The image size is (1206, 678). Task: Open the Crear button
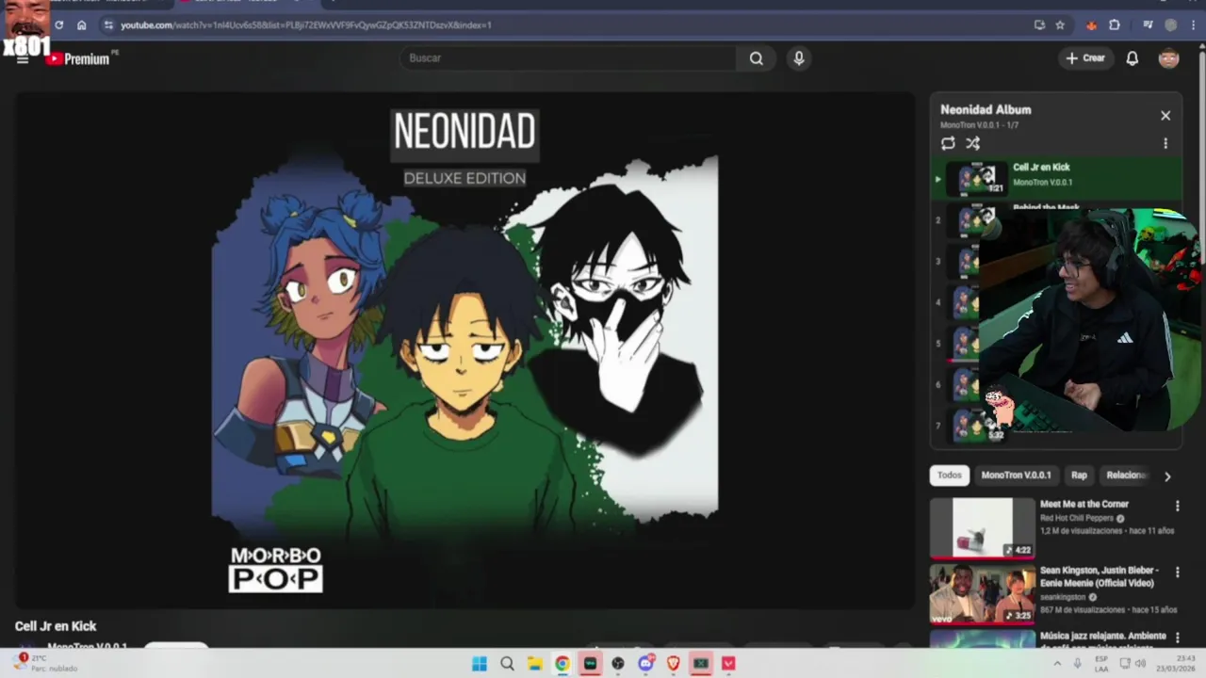[x=1084, y=58]
